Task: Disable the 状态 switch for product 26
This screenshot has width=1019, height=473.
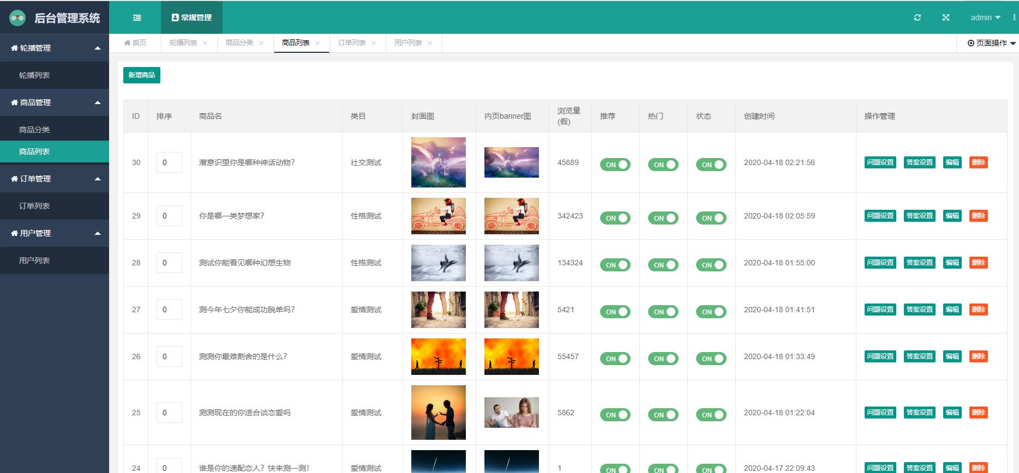Action: point(711,359)
